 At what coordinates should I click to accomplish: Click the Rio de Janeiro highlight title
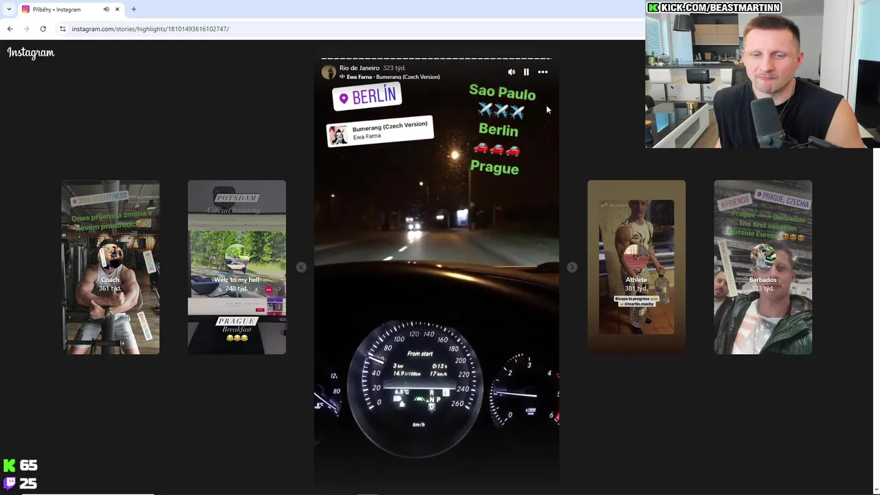[x=360, y=68]
